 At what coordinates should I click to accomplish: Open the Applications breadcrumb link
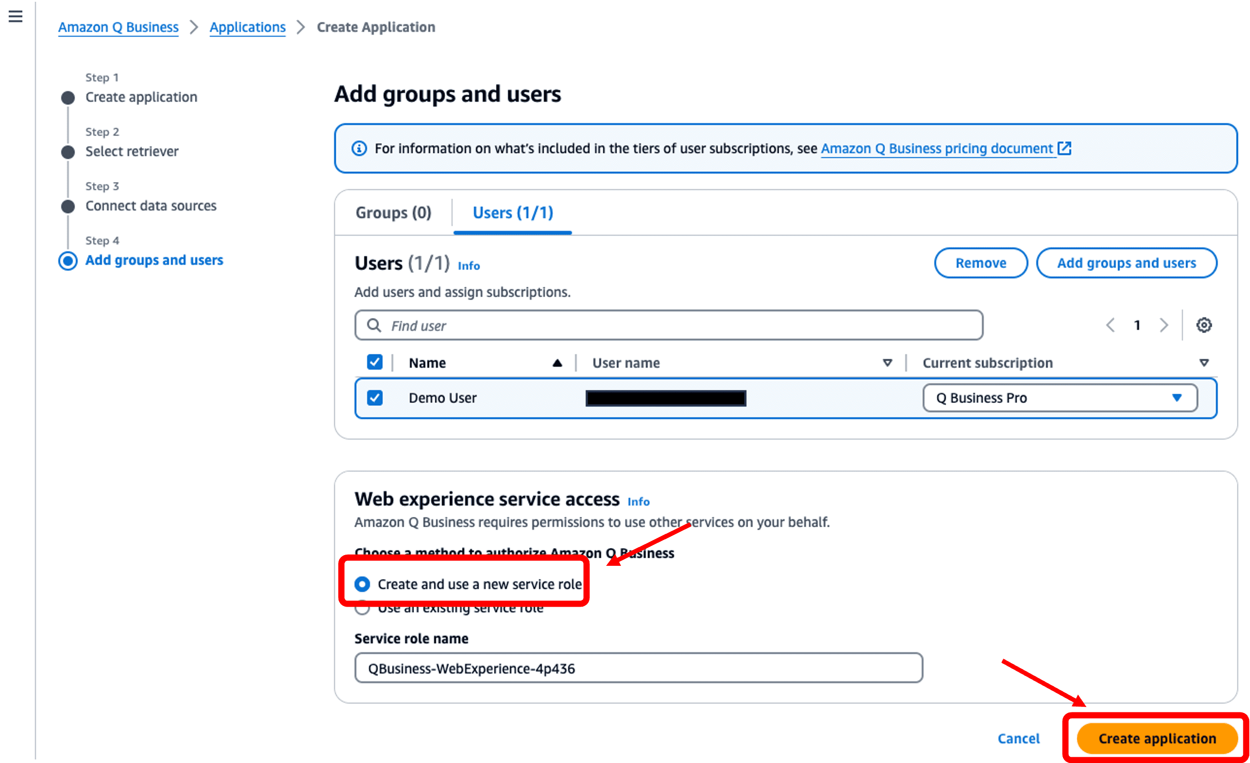click(x=247, y=27)
